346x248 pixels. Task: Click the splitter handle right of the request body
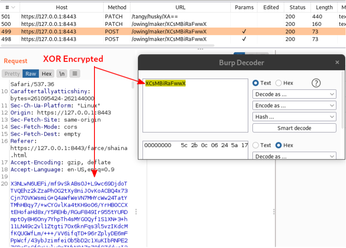point(136,211)
